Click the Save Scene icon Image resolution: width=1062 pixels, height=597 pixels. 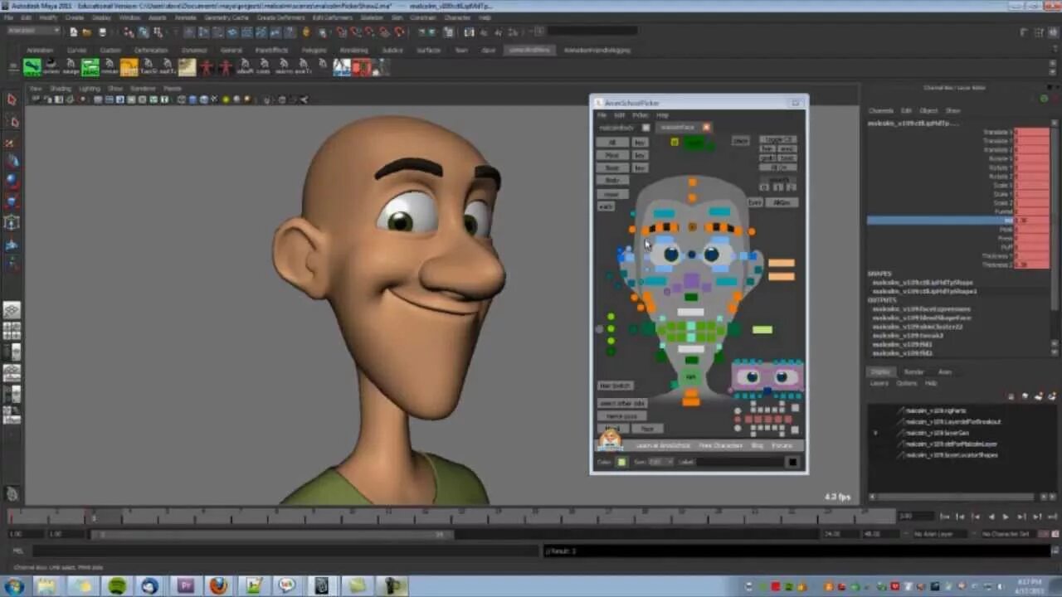tap(101, 32)
